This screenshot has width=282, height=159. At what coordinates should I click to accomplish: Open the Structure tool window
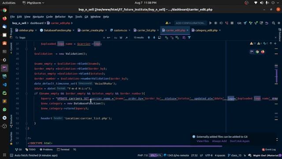pyautogui.click(x=11, y=121)
